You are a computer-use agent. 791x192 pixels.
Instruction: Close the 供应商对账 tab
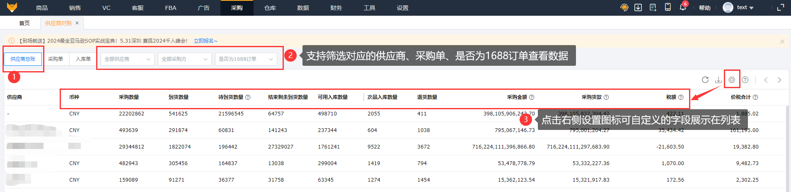77,23
